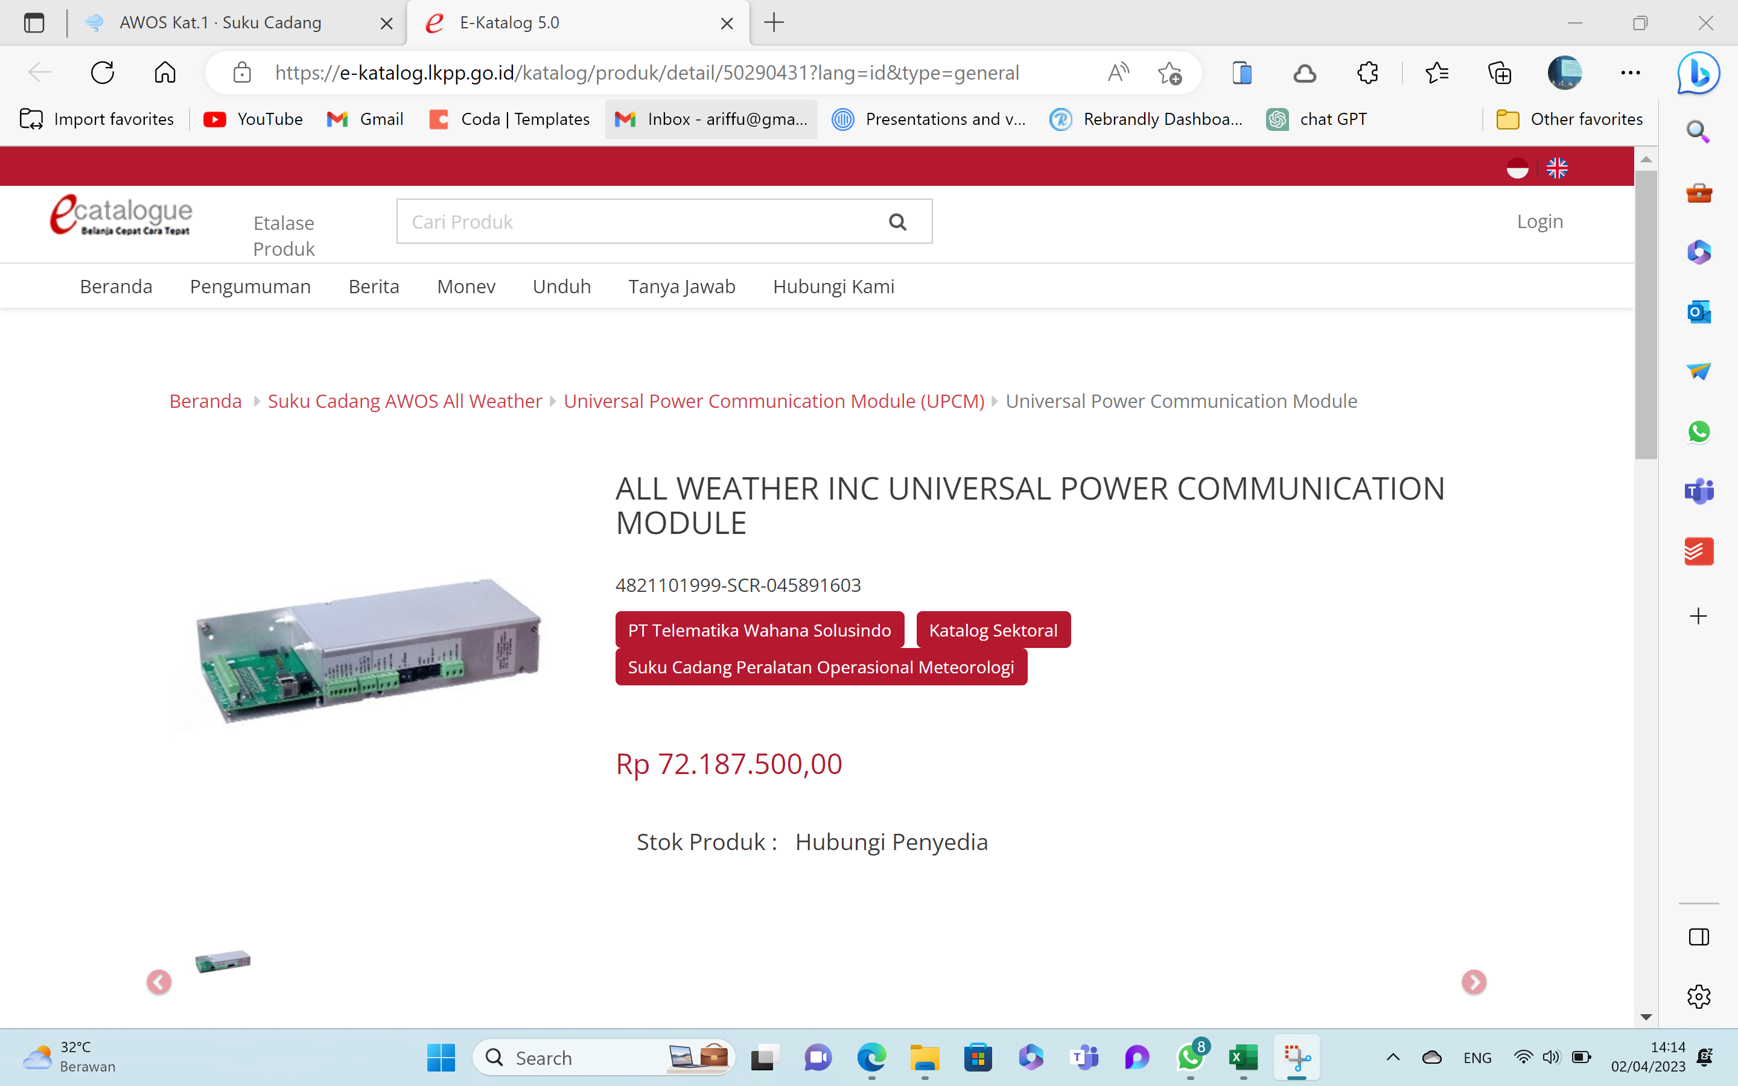The height and width of the screenshot is (1086, 1738).
Task: Show next image with right carousel arrow
Action: [x=1474, y=982]
